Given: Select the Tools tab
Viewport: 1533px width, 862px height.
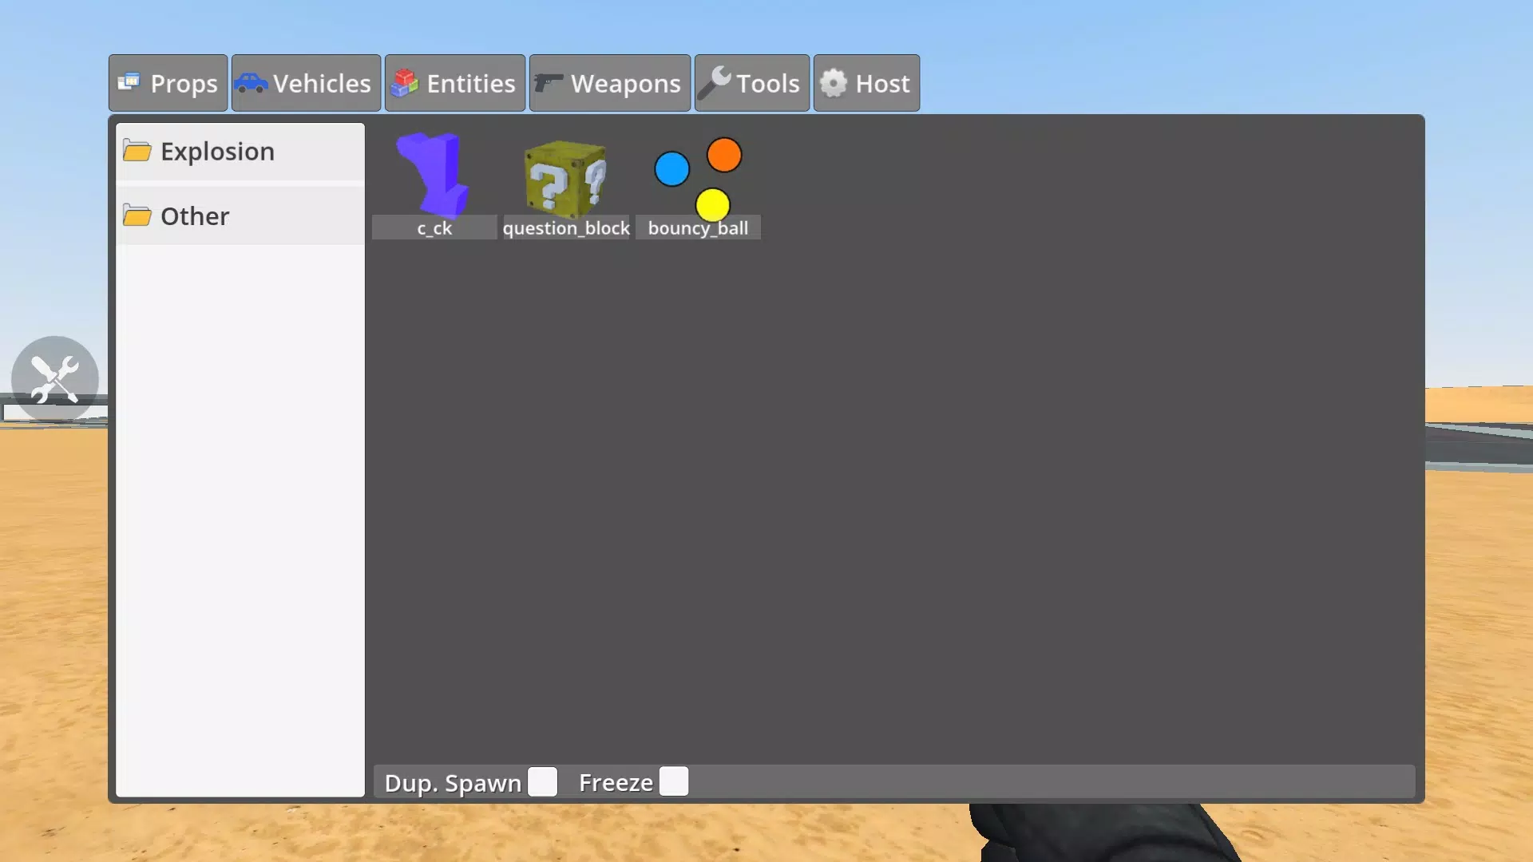Looking at the screenshot, I should [x=752, y=82].
